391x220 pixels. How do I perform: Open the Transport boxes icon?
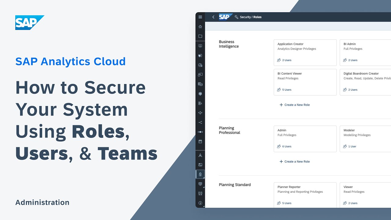tap(200, 184)
